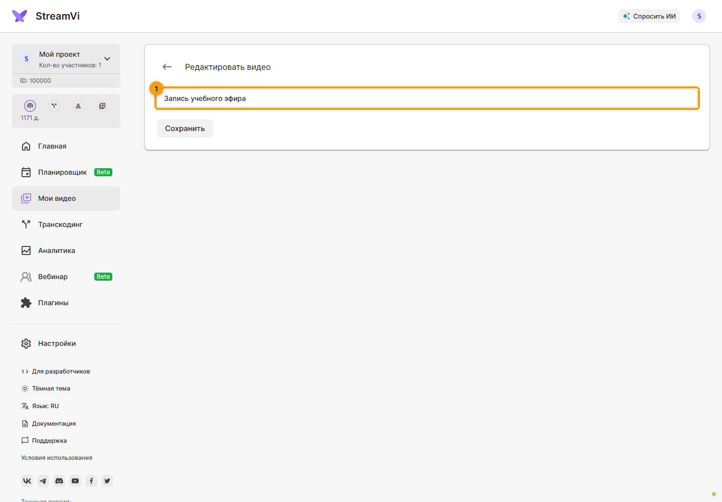
Task: Open Документация link
Action: (x=49, y=424)
